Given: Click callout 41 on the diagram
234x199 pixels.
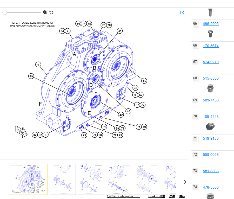Looking at the screenshot, I should [x=120, y=31].
